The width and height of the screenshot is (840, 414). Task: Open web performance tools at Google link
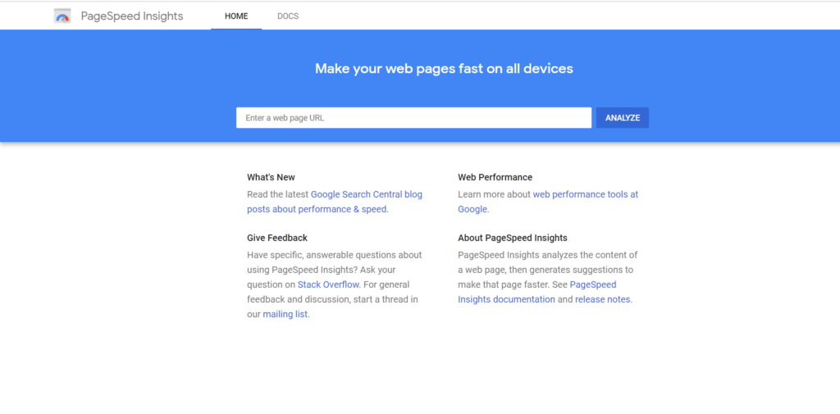(x=548, y=202)
